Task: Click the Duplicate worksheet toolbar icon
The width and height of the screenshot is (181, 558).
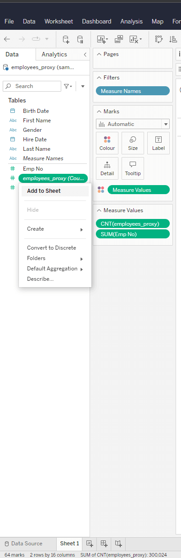Action: tap(119, 39)
